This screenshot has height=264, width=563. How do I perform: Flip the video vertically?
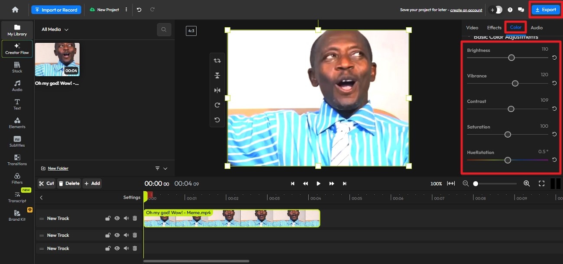217,75
